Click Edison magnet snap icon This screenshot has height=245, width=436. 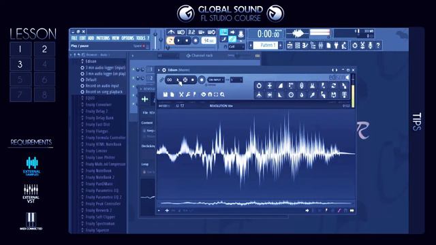point(210,95)
